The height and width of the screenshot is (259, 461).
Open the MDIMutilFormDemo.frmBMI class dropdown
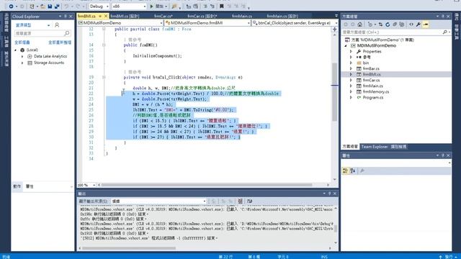pos(207,22)
